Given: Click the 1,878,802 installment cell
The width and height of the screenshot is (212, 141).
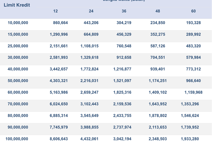Looking at the screenshot, I should pyautogui.click(x=158, y=116).
